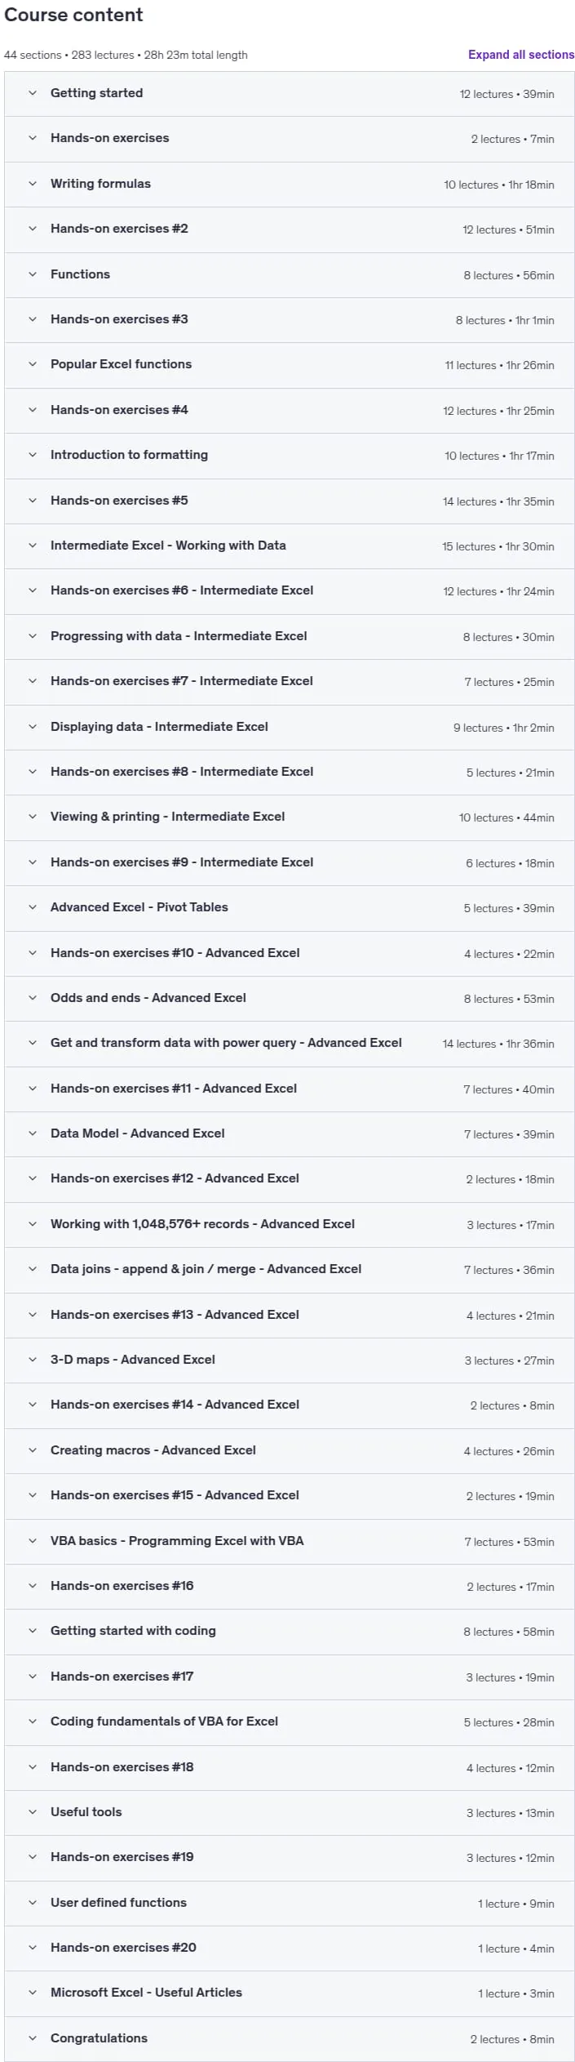Click chevron beside Creating macros section
575x2062 pixels.
(x=33, y=1450)
